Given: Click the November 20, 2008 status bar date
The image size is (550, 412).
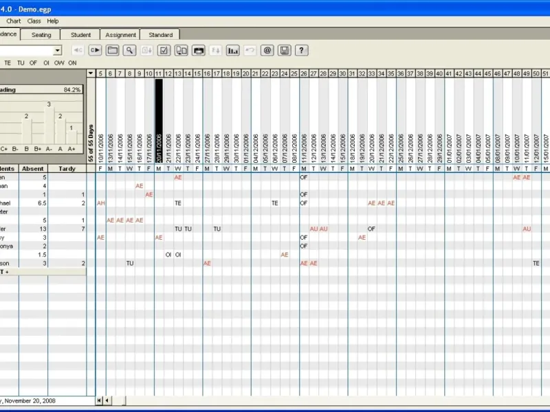Looking at the screenshot, I should [30, 401].
